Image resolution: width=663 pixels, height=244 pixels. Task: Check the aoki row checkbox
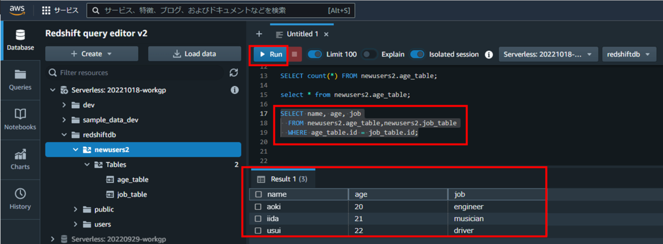258,206
